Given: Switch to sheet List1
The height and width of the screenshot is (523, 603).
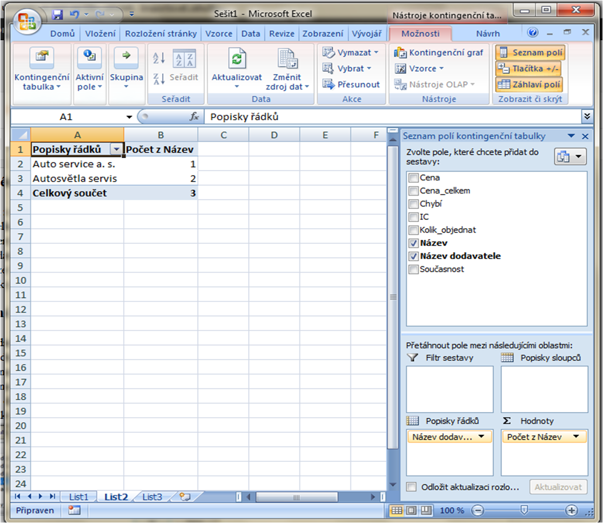Looking at the screenshot, I should [78, 497].
